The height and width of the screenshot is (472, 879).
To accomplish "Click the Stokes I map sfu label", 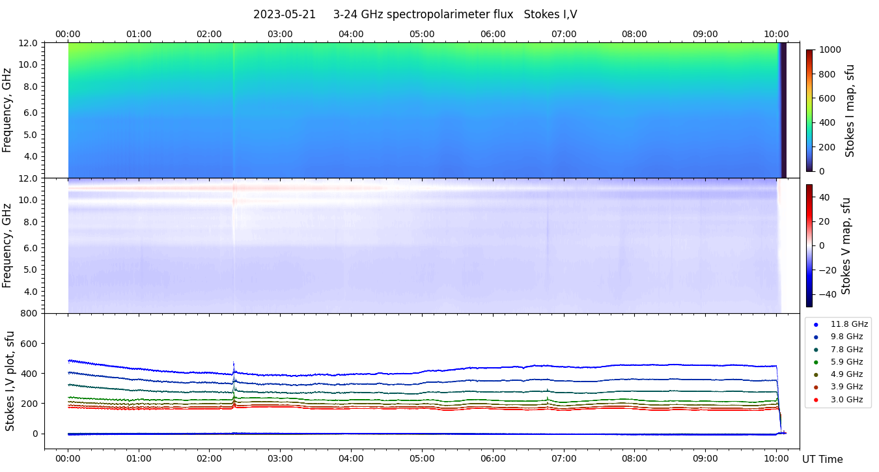I will tap(850, 110).
